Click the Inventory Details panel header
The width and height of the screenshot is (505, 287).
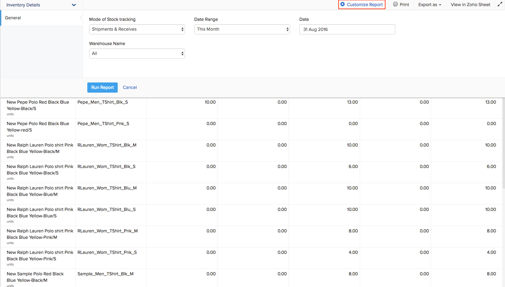23,5
